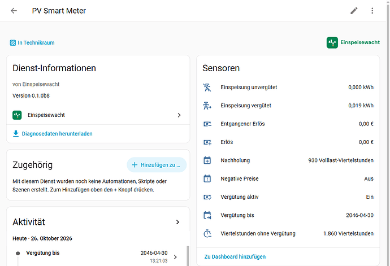This screenshot has width=390, height=266.
Task: Click the Einspeisewacht logo at top right
Action: pos(332,42)
